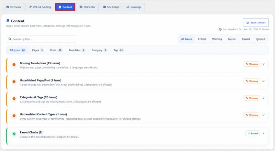Viewport: 275px width, 151px height.
Task: Click 'Checks in this area that passed' text
Action: click(x=49, y=137)
